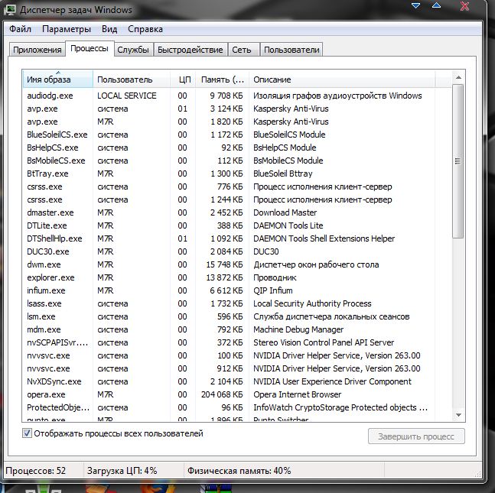Go to the 'Приложения' tab
Viewport: 495px width, 493px height.
tap(37, 50)
